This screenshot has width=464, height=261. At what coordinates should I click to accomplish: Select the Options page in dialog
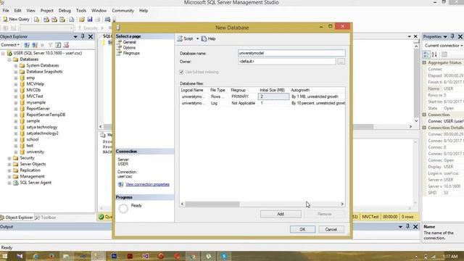129,48
